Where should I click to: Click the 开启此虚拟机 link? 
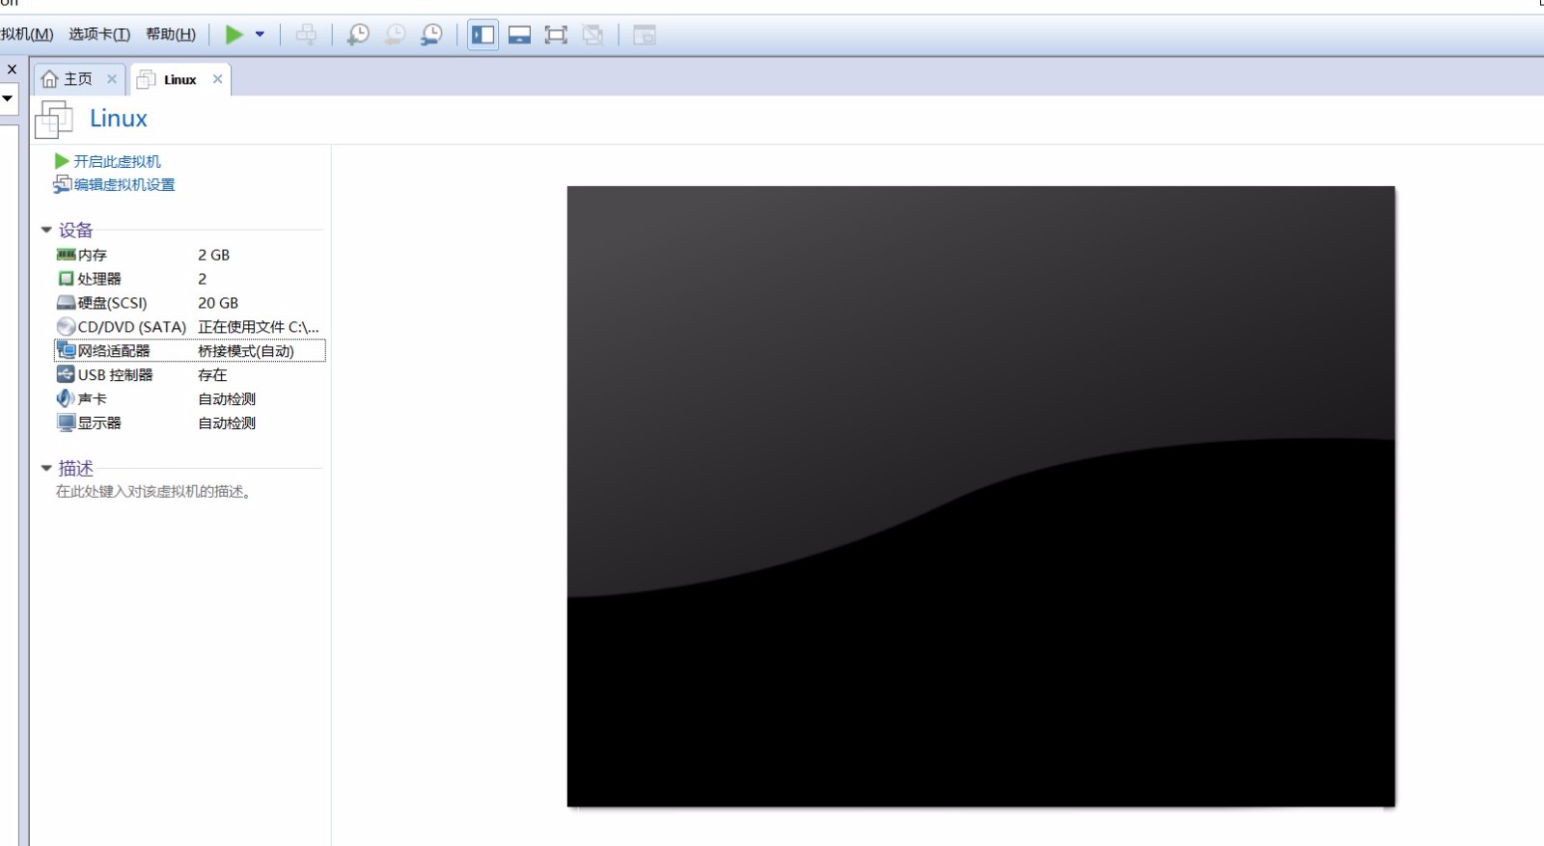point(117,161)
